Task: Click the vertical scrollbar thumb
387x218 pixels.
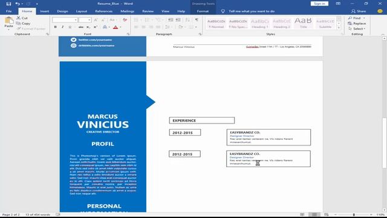Action: (x=385, y=144)
